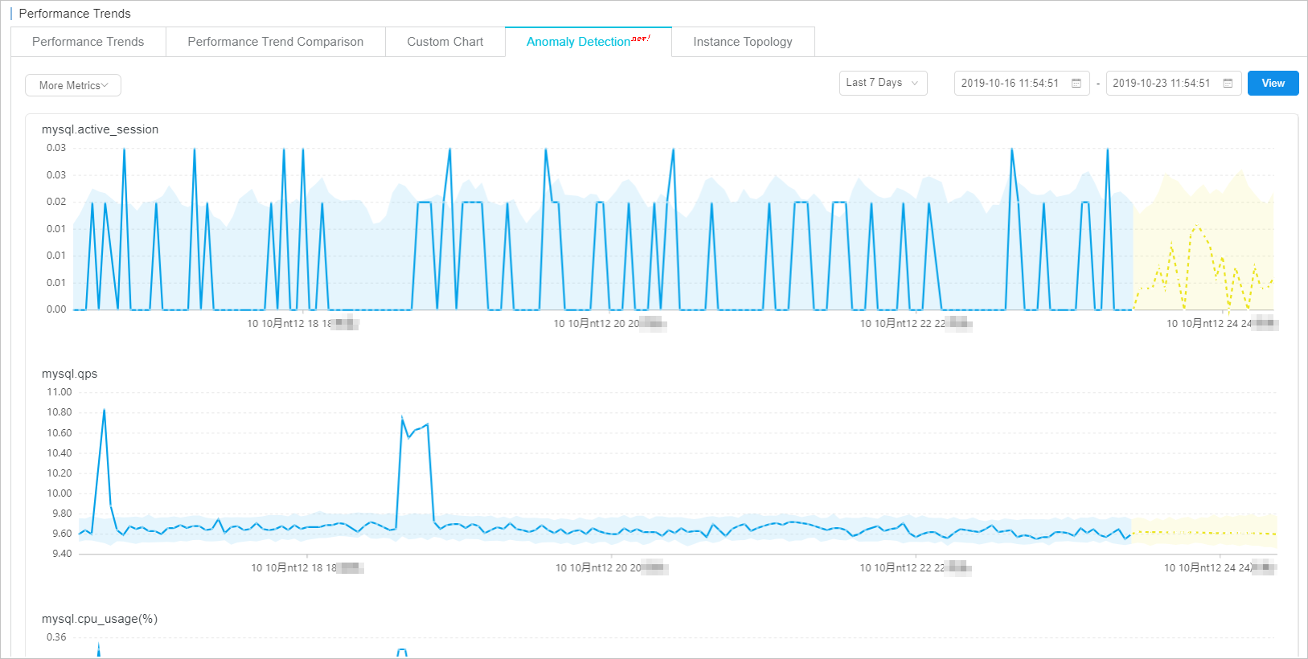Viewport: 1308px width, 659px height.
Task: Go to the Instance Topology tab
Action: pyautogui.click(x=742, y=42)
